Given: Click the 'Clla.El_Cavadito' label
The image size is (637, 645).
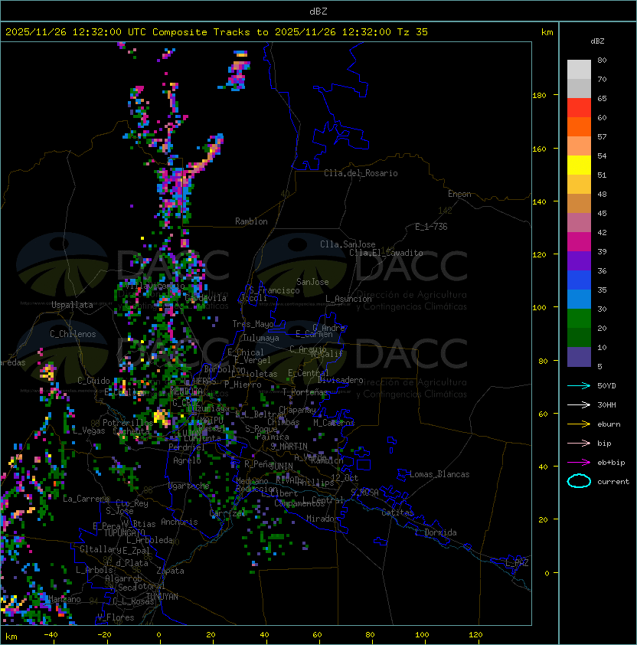Looking at the screenshot, I should [x=386, y=253].
